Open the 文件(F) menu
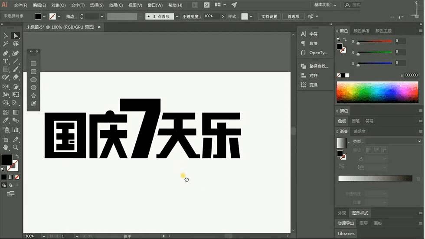Screen dimensions: 425x239 point(21,5)
